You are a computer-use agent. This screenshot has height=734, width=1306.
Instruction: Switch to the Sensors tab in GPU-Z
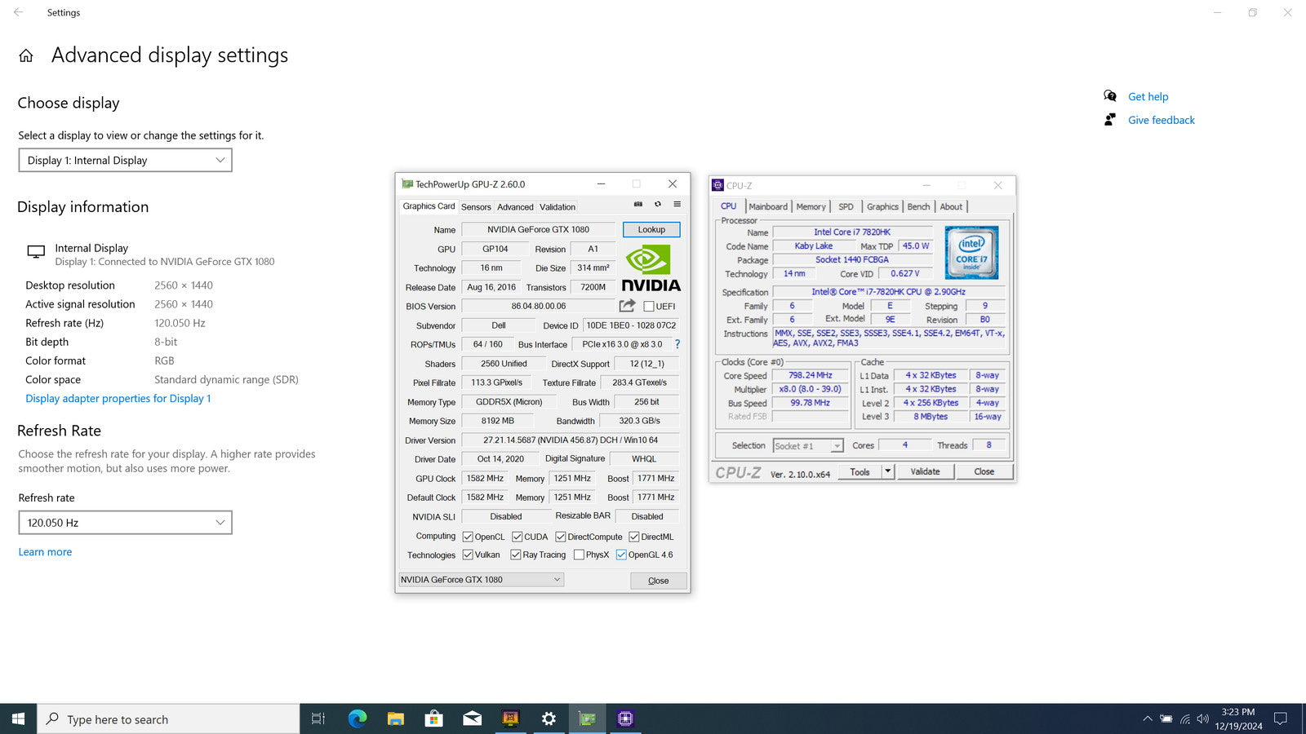[476, 207]
